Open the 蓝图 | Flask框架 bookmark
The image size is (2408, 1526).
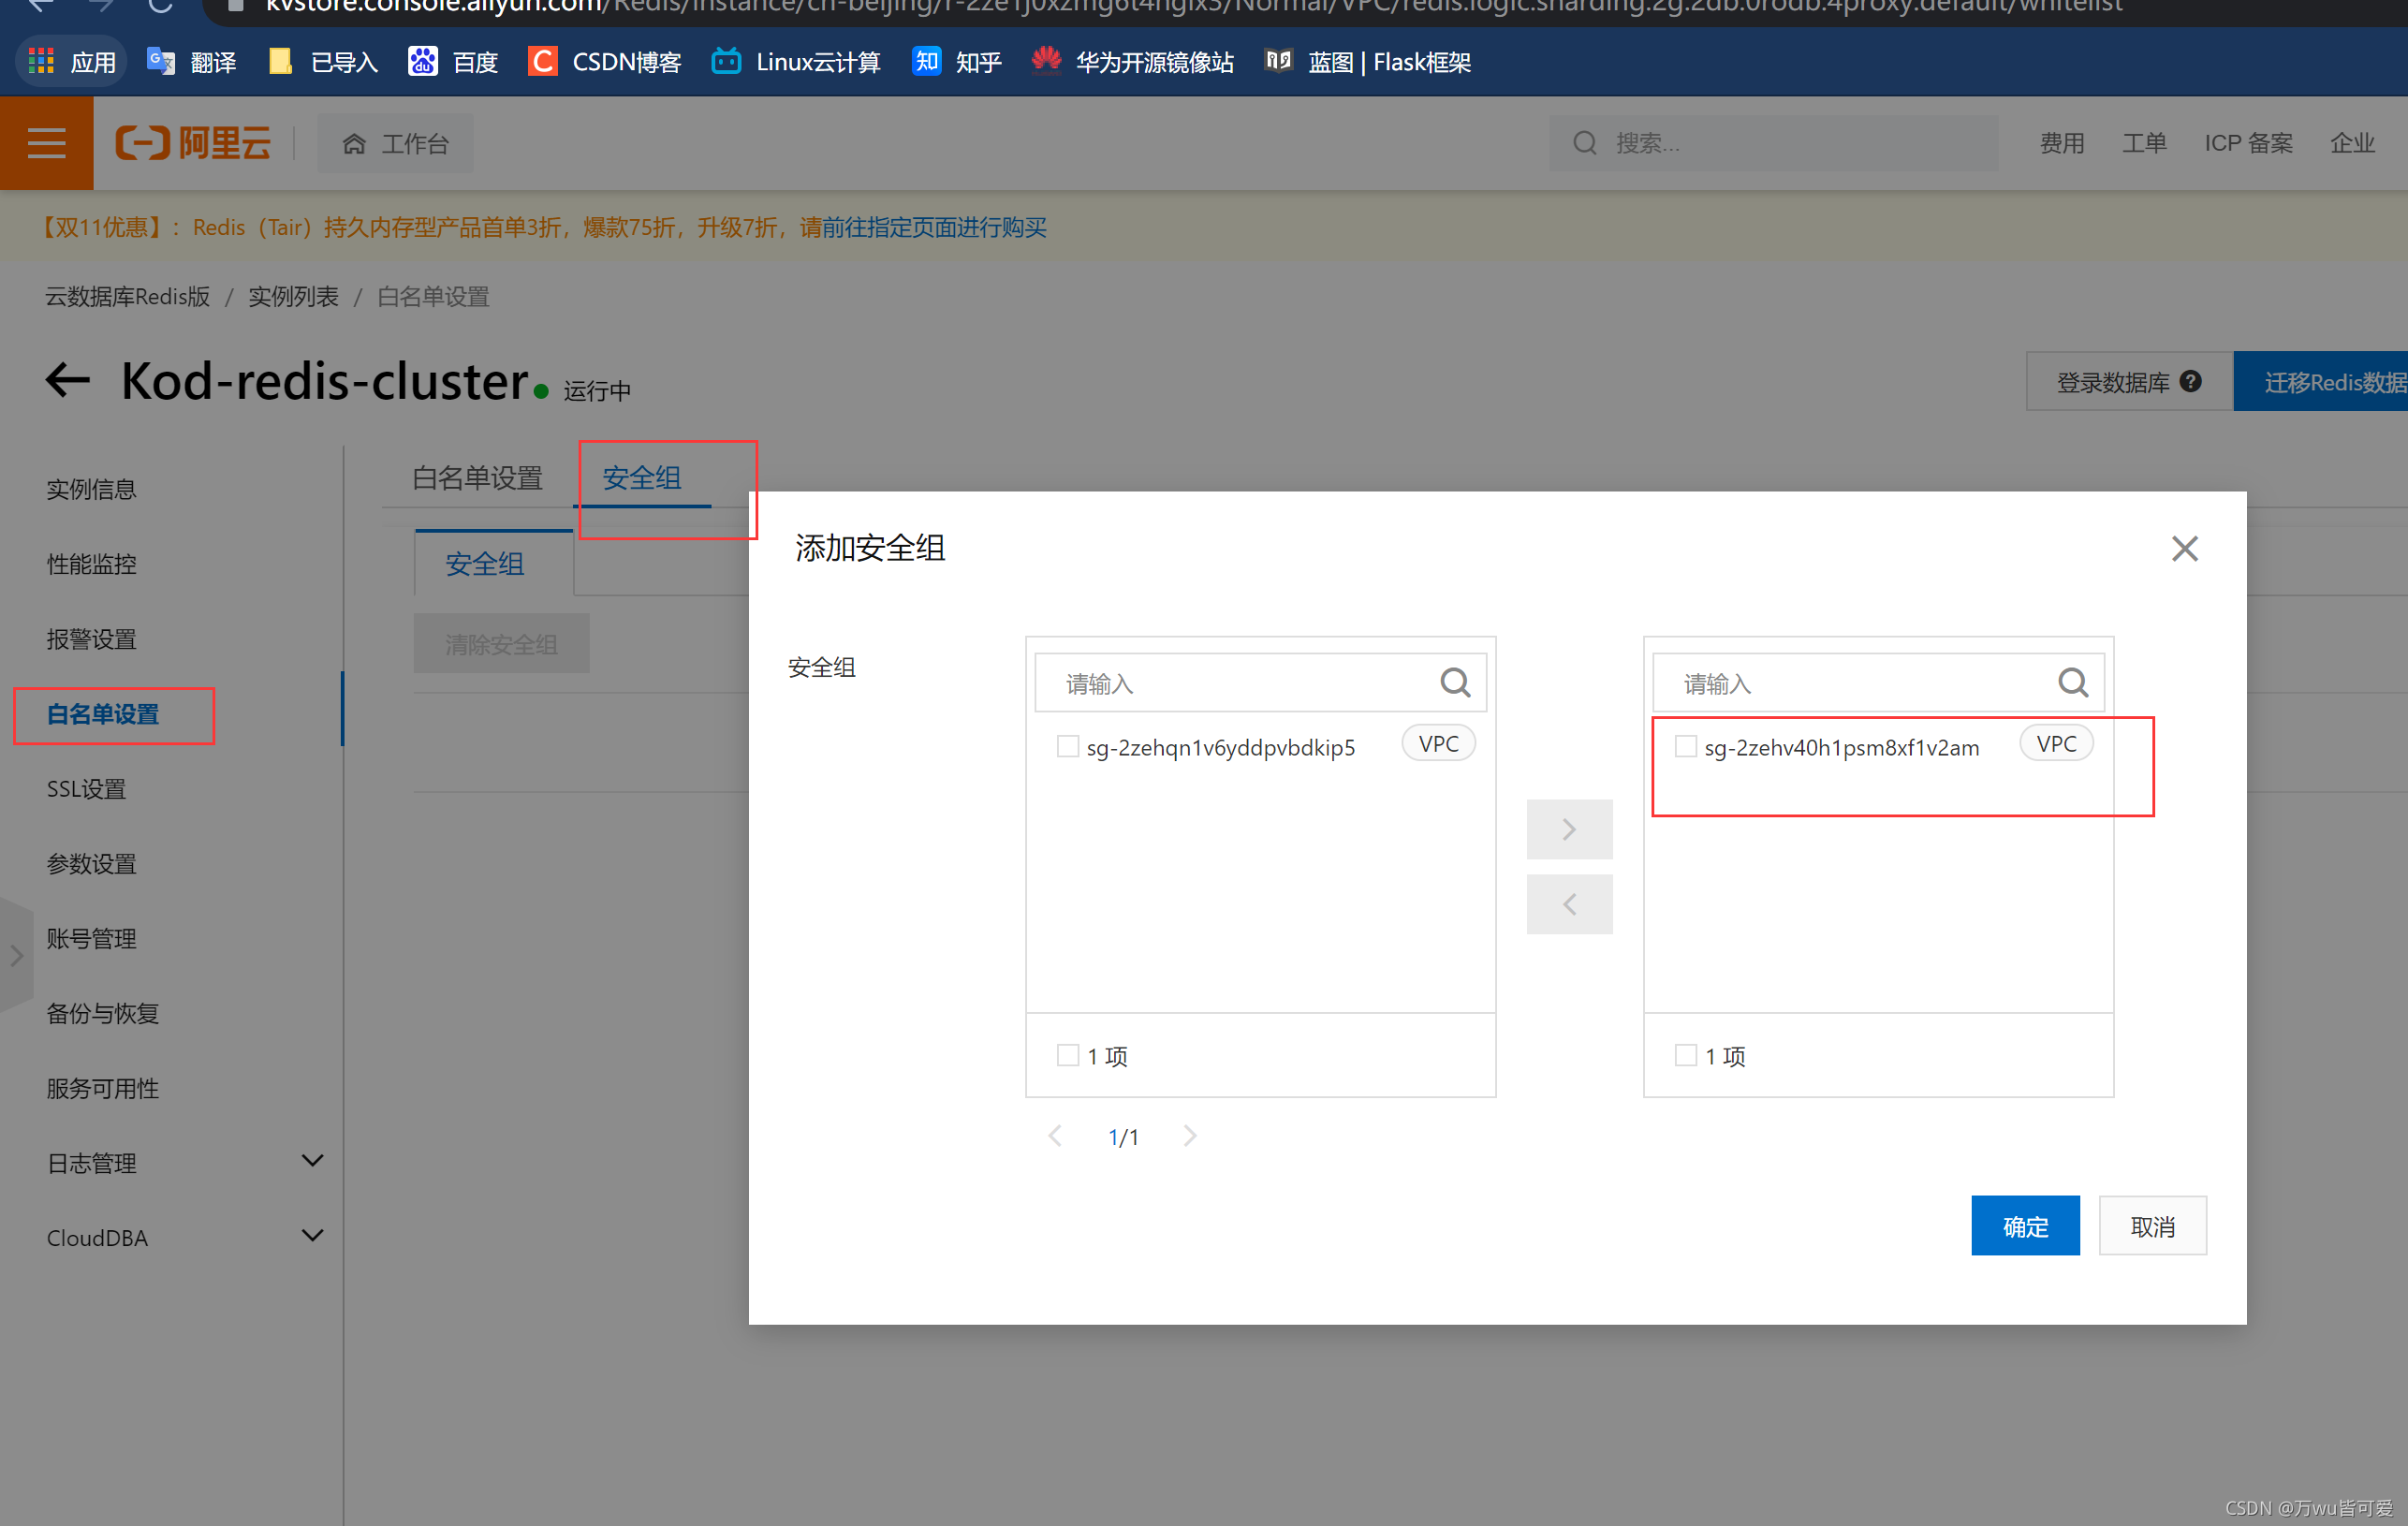click(x=1367, y=62)
